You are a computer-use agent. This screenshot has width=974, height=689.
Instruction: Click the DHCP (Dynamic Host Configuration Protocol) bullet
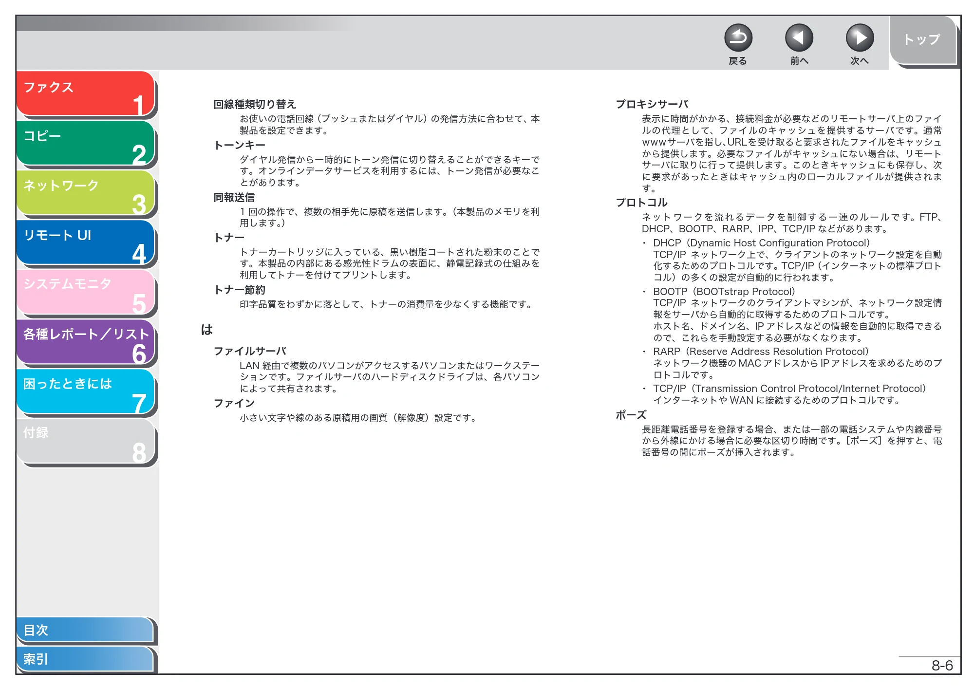761,243
